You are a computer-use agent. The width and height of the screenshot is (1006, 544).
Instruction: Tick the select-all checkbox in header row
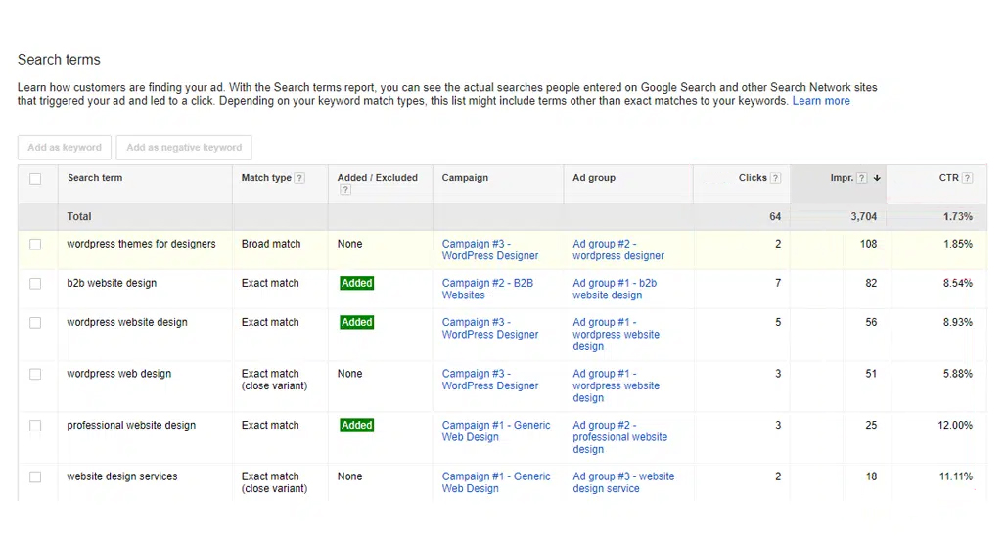pyautogui.click(x=35, y=179)
